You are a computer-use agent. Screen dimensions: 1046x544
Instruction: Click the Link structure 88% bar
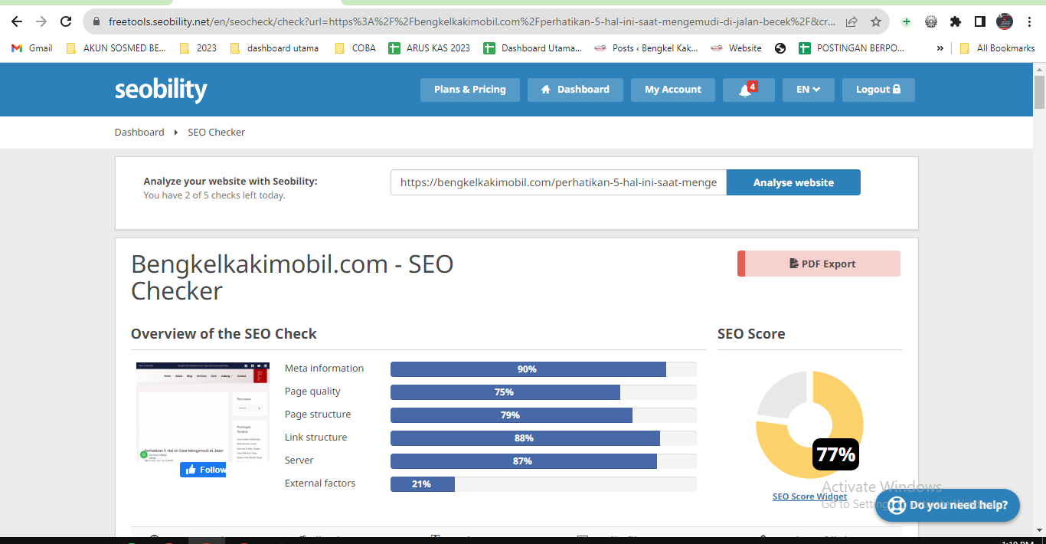[544, 437]
